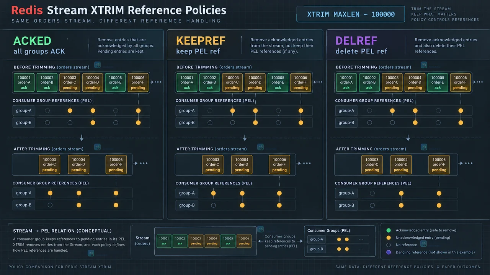Screen dimensions: 490x275
Task: Click group-B label in ACKED before-trimming PEL
Action: (24, 123)
